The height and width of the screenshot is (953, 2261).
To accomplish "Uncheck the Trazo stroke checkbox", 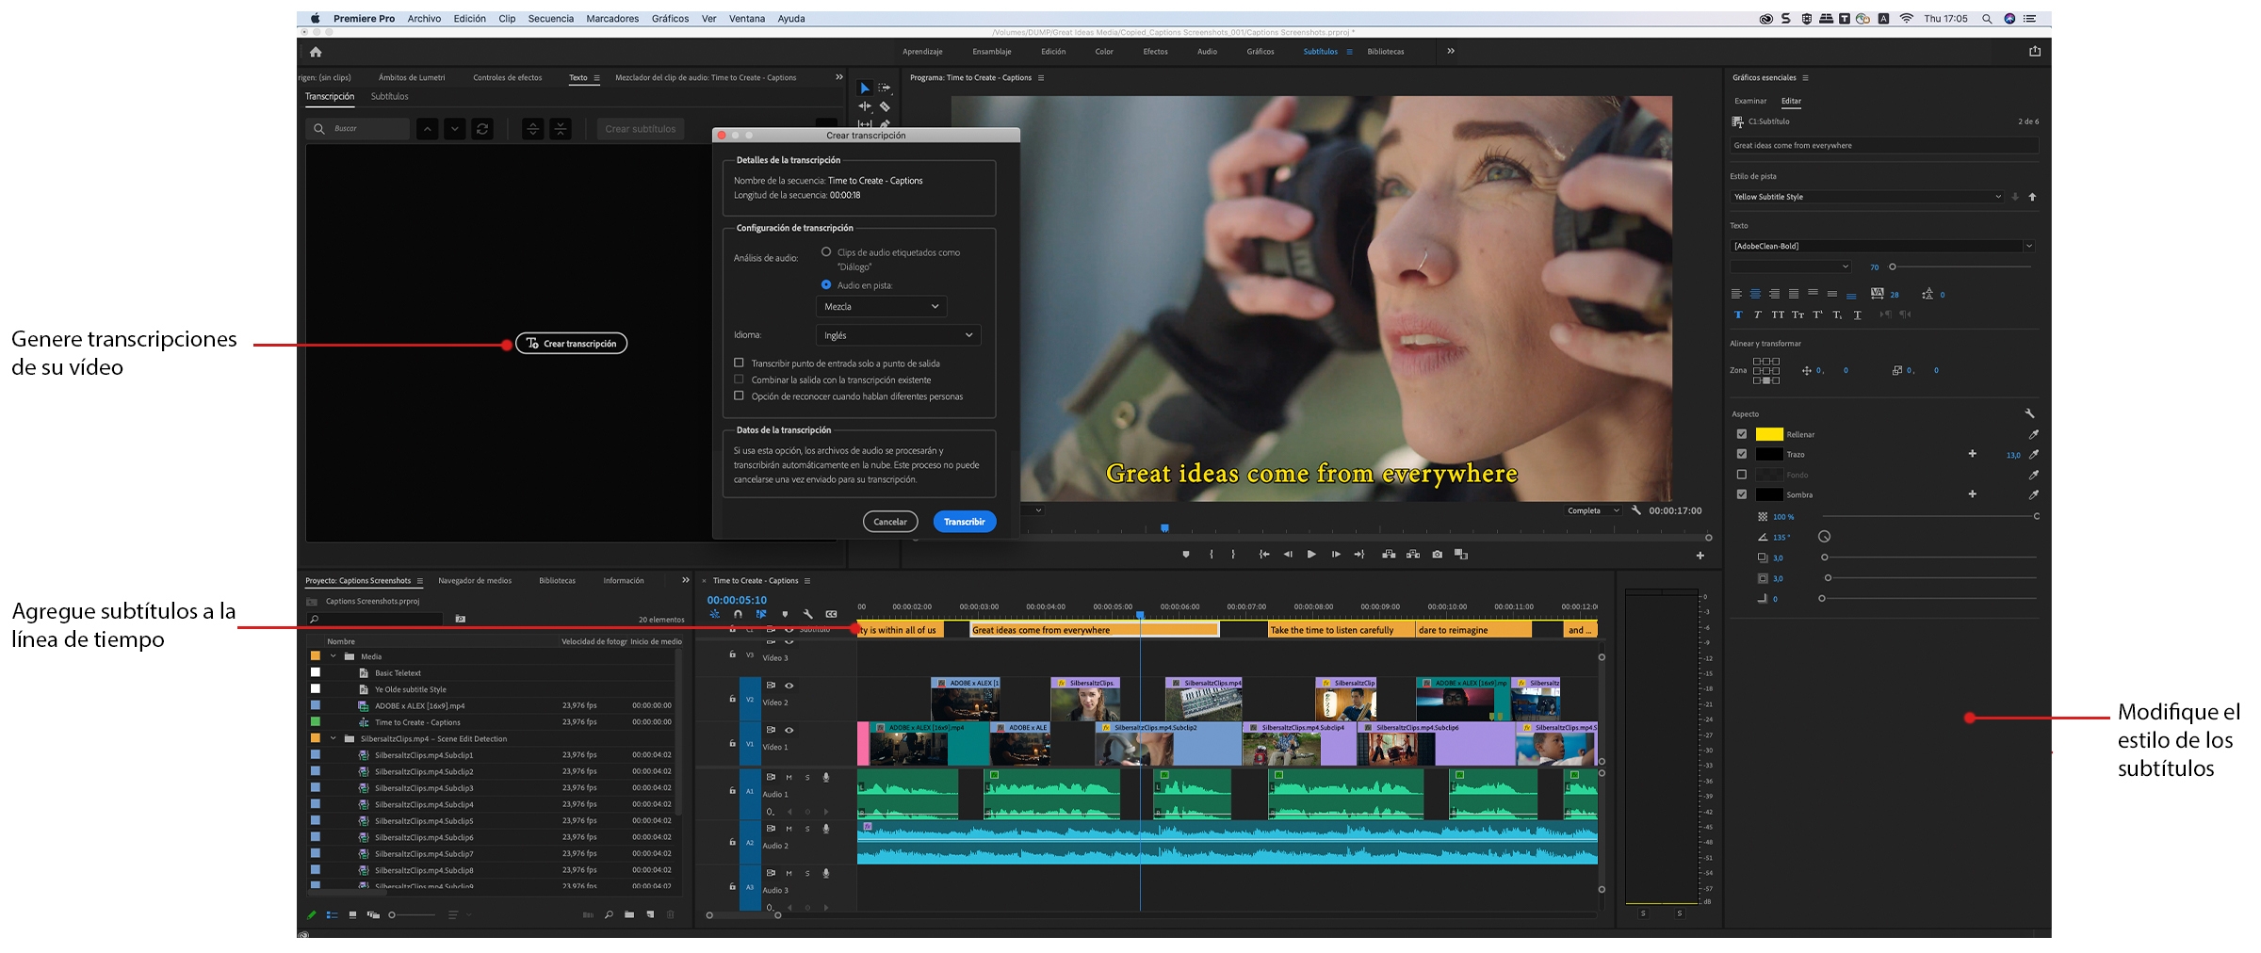I will [x=1741, y=454].
